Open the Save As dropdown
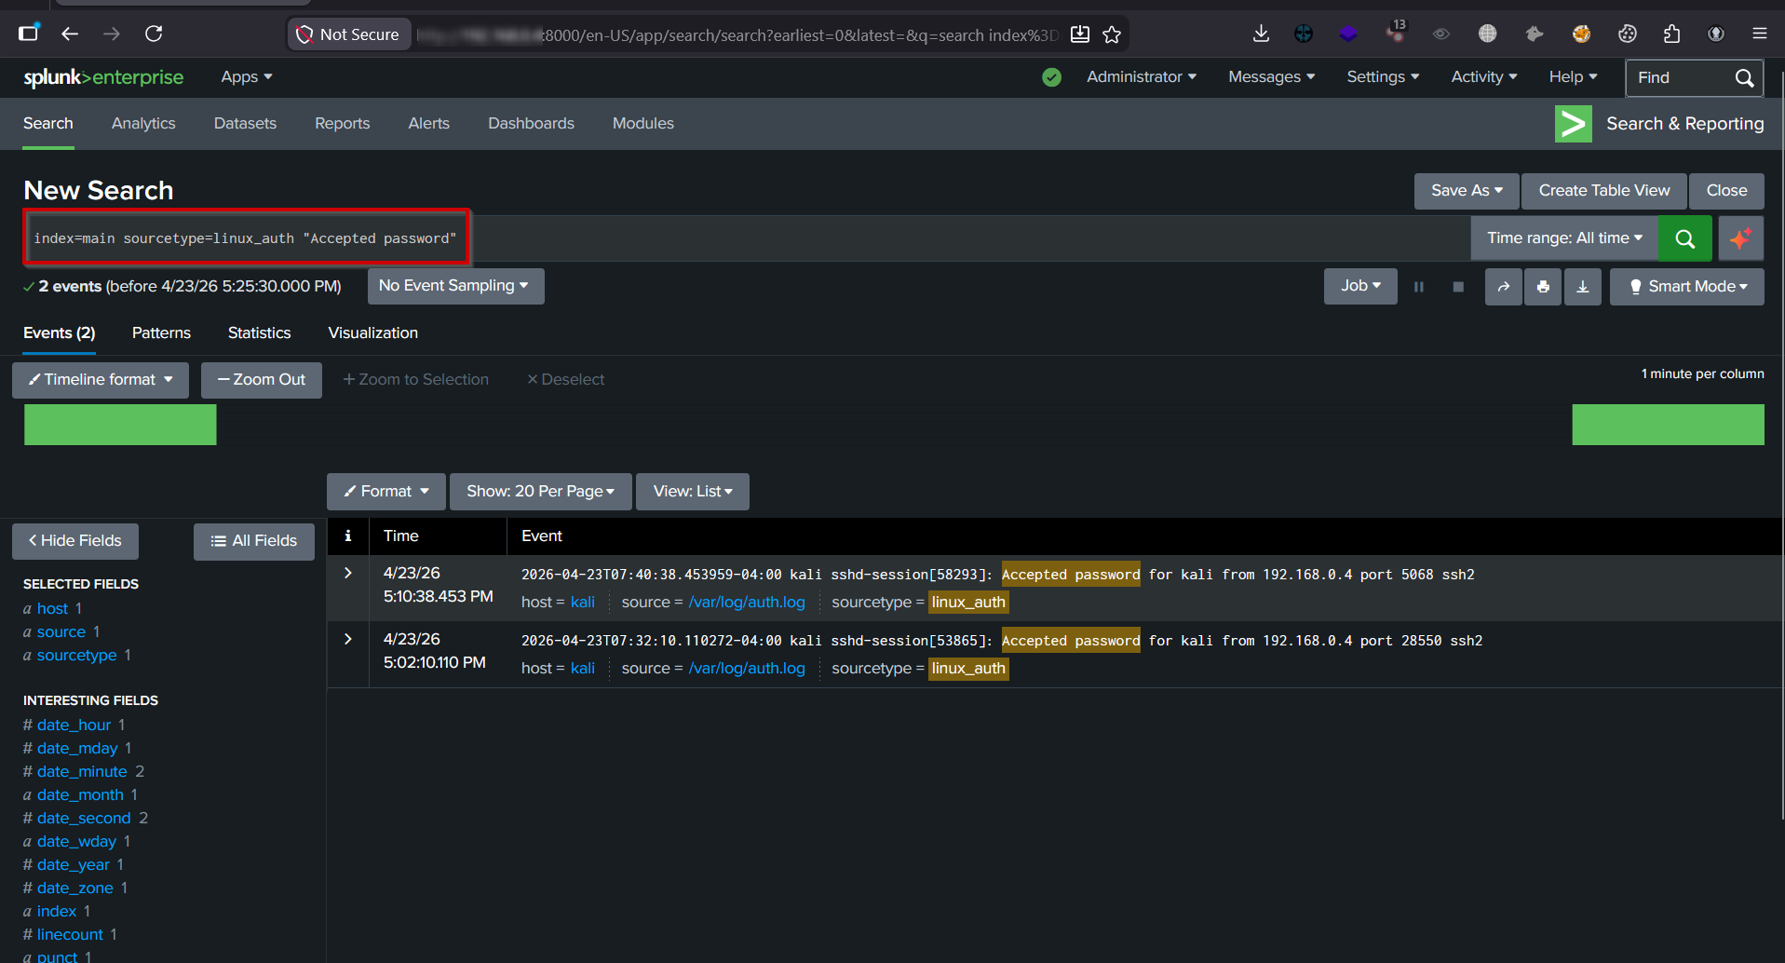This screenshot has height=963, width=1785. coord(1467,191)
